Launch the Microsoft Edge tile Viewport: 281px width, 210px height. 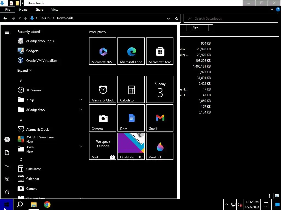131,51
